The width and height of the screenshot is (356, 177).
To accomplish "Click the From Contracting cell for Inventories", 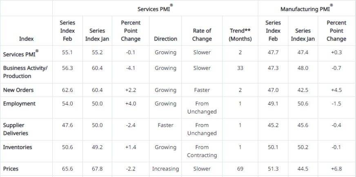I will [x=202, y=151].
